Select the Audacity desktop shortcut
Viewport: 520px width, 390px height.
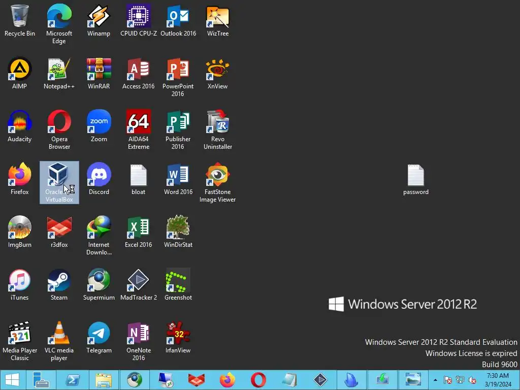click(20, 126)
